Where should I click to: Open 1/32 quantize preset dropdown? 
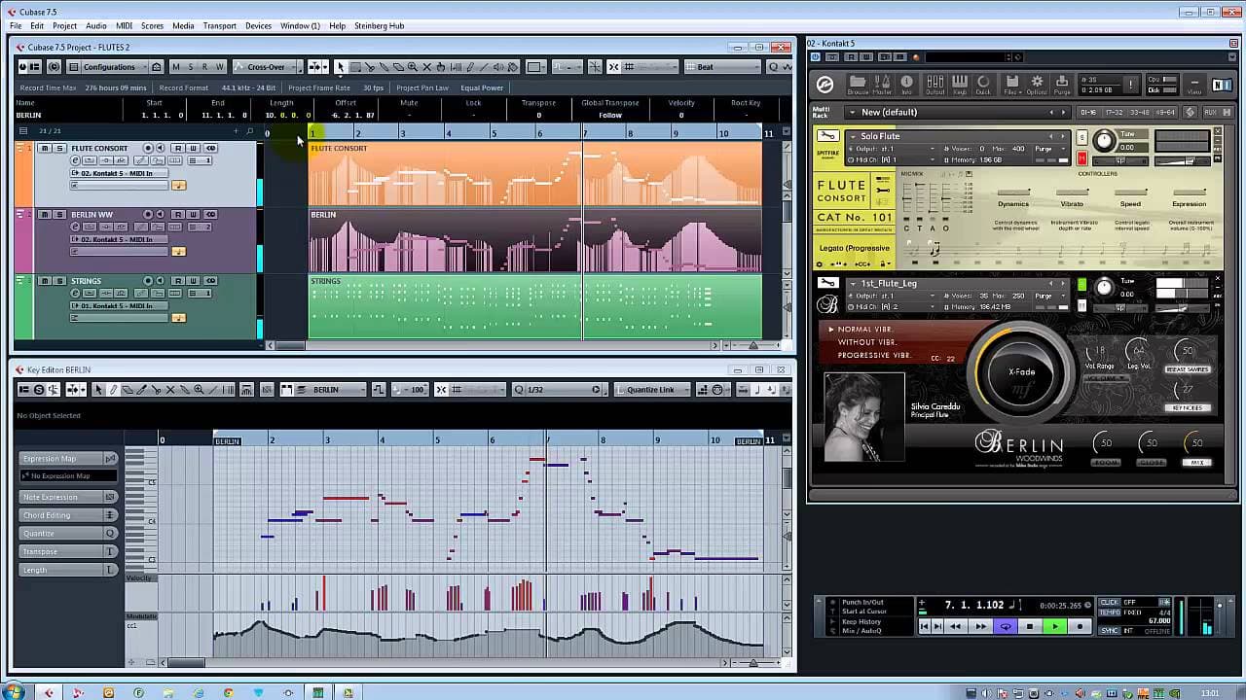558,390
